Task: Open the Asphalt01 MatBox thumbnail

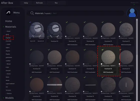Action: (37, 30)
